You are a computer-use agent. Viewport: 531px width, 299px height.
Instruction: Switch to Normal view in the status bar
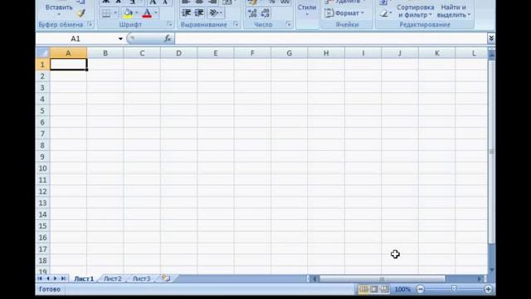[x=363, y=289]
